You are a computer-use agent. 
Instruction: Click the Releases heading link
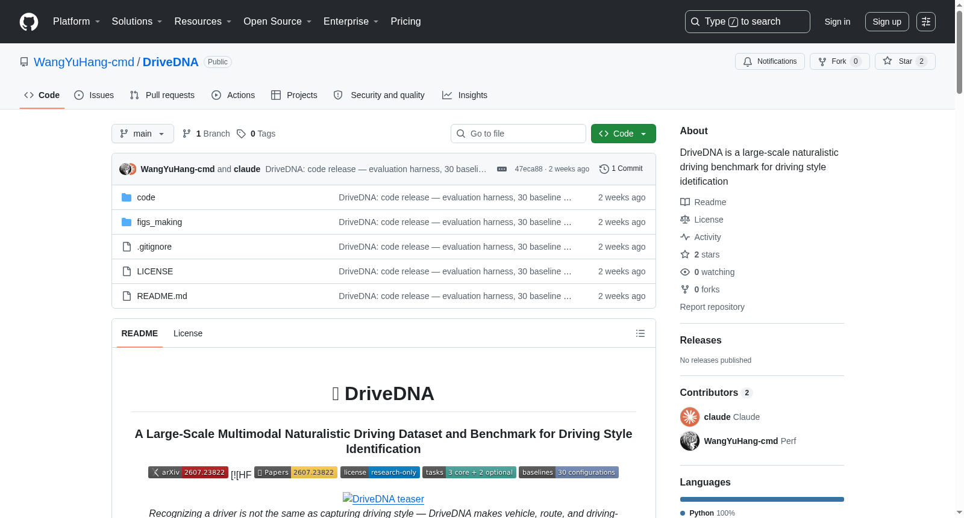(x=701, y=340)
